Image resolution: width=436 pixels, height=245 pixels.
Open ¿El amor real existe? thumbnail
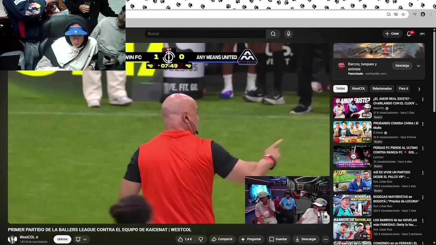pos(352,108)
